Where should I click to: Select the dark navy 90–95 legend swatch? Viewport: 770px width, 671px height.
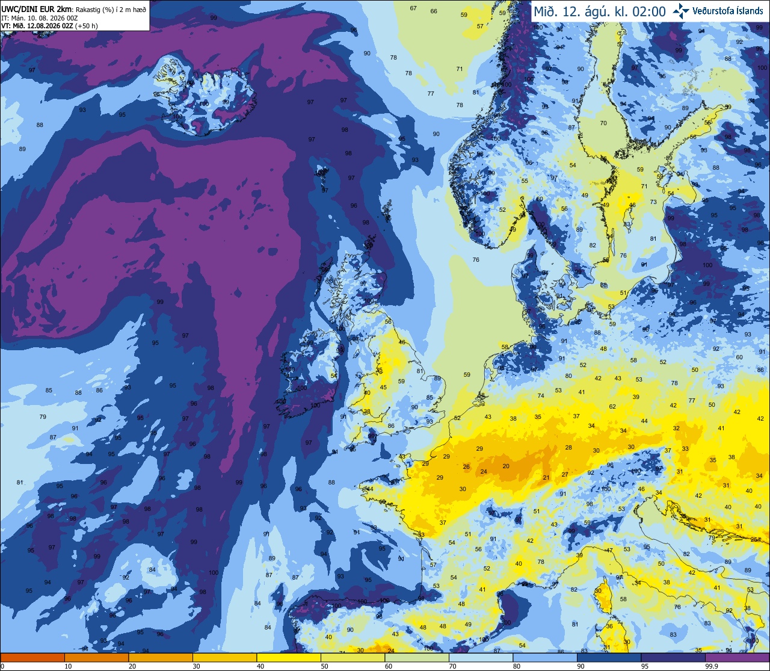tap(609, 658)
